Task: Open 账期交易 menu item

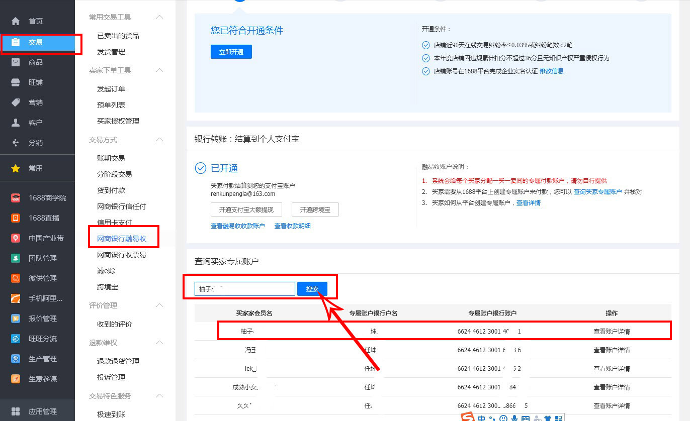Action: [111, 158]
